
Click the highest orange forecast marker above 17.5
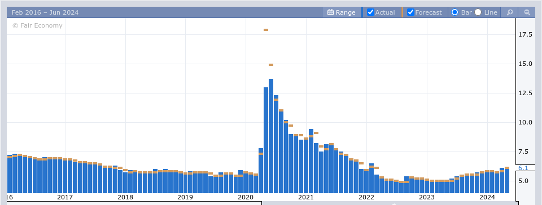pos(266,30)
